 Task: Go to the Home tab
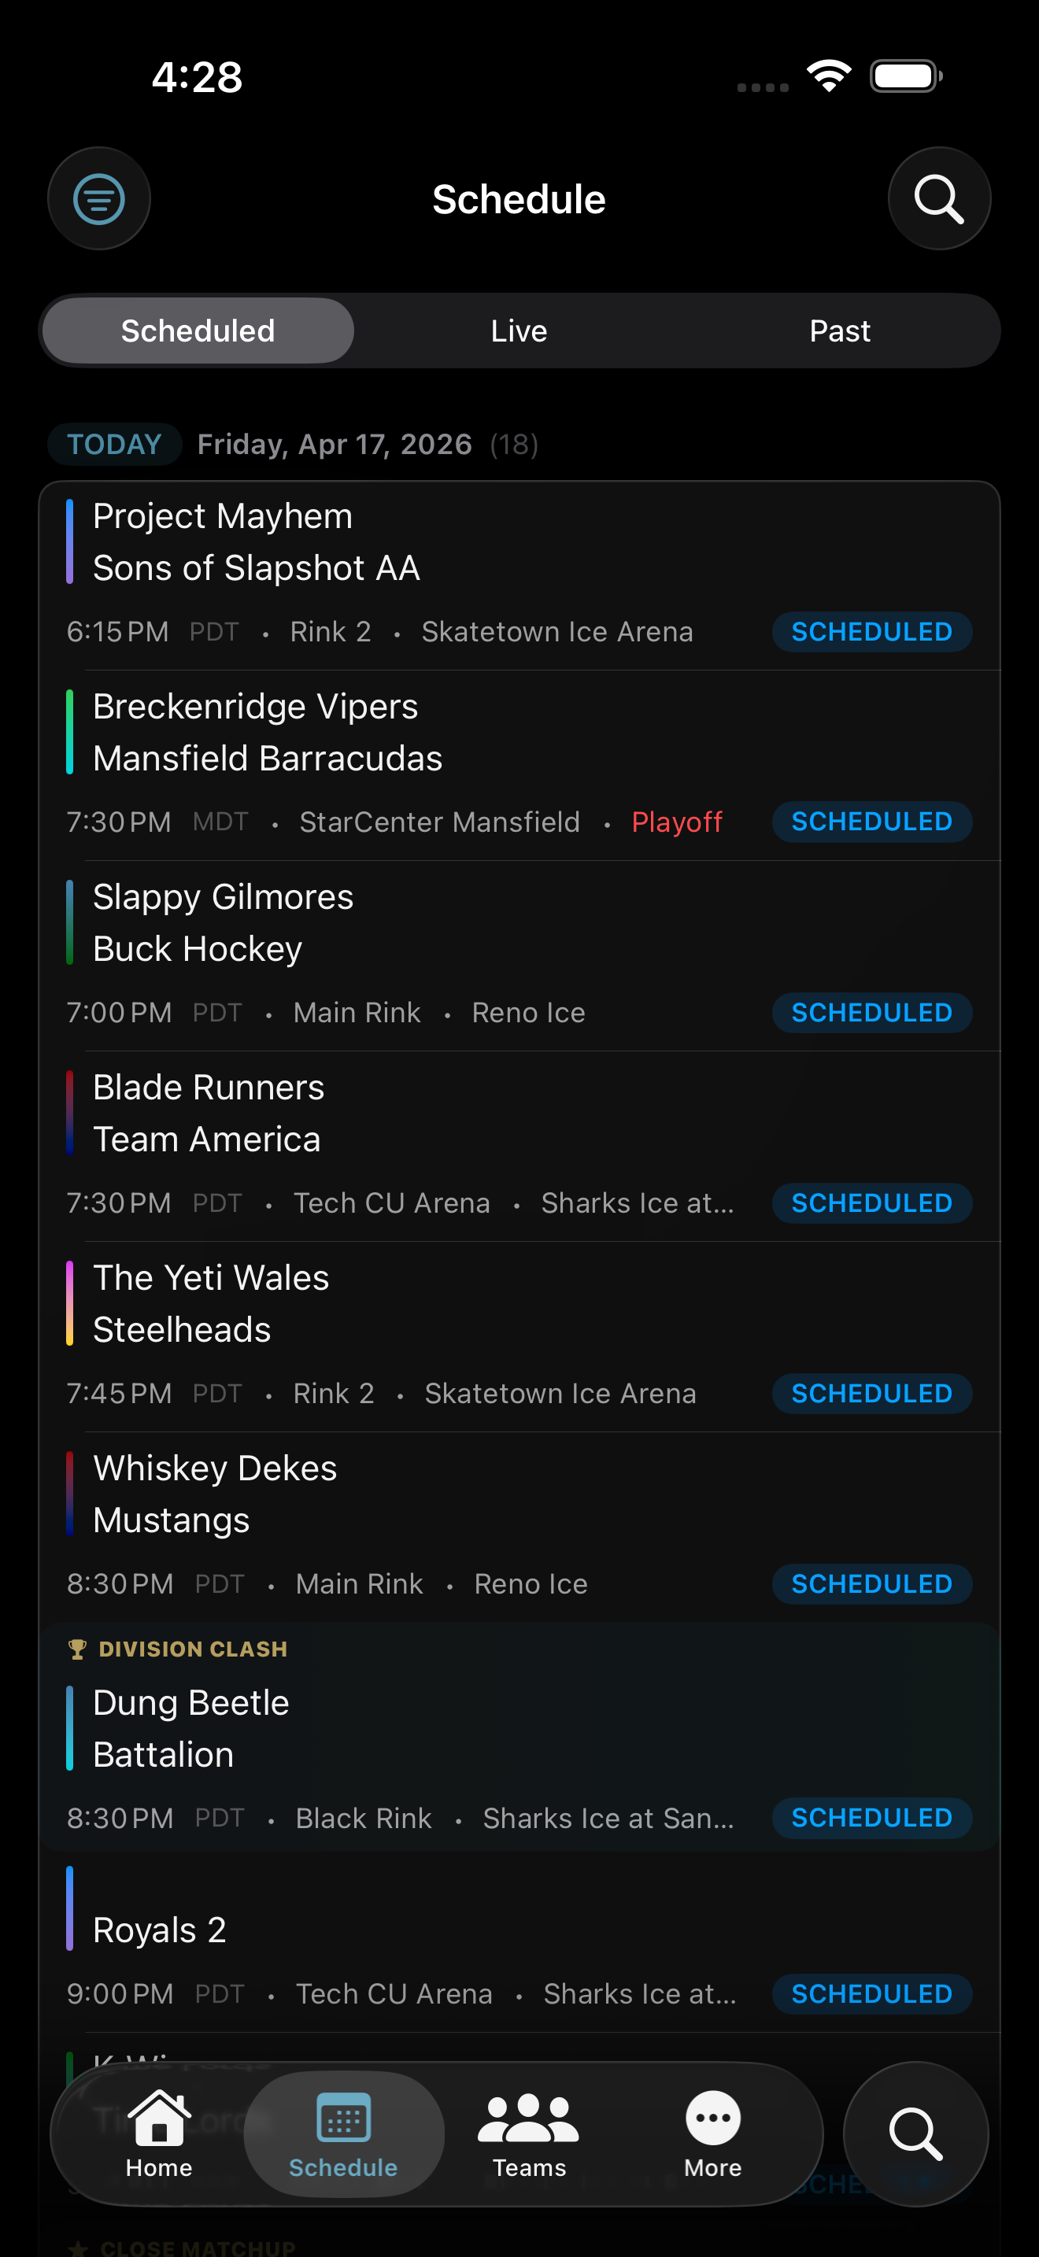click(x=158, y=2133)
